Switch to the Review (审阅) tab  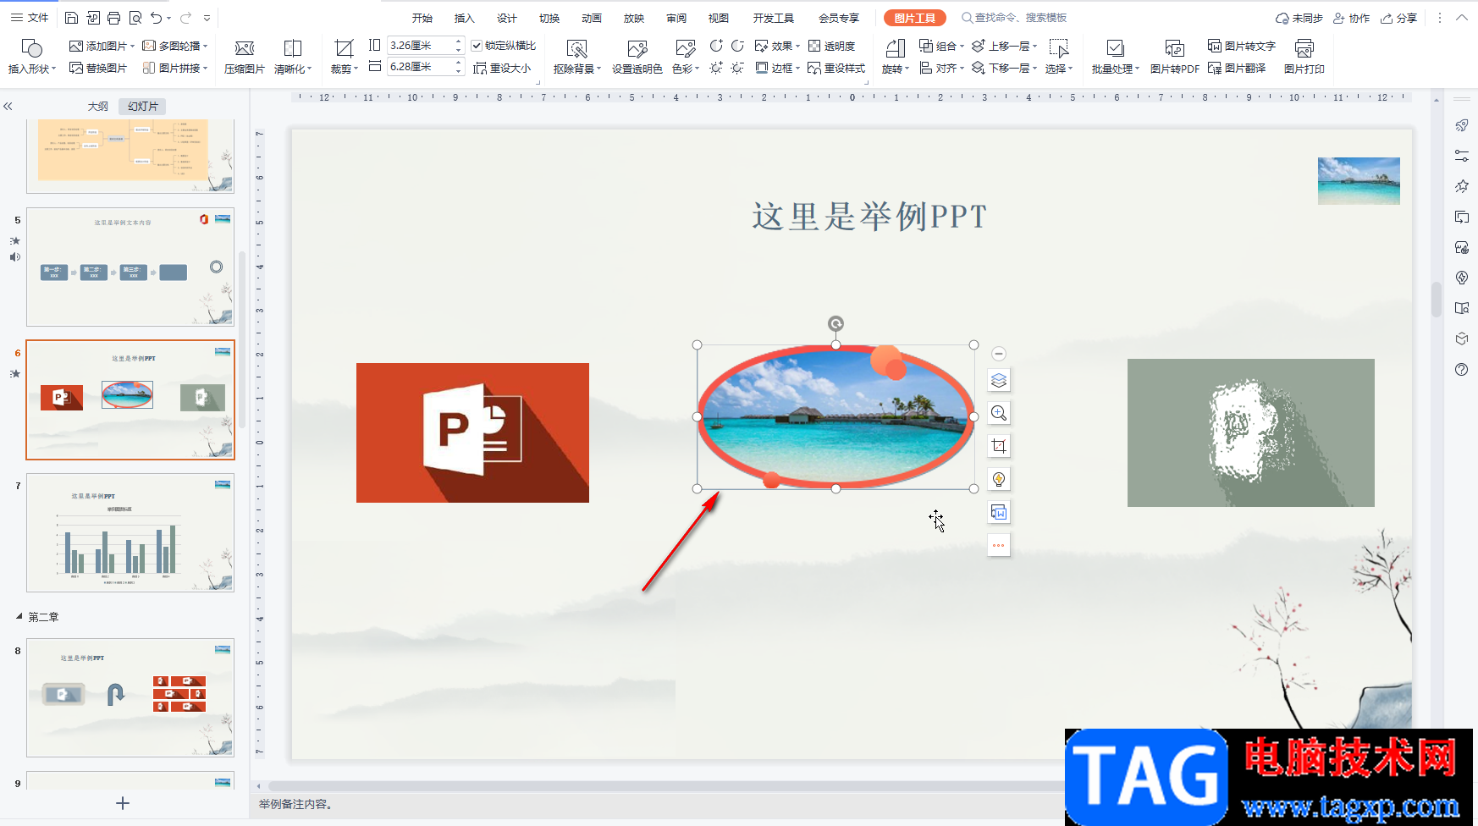coord(676,18)
